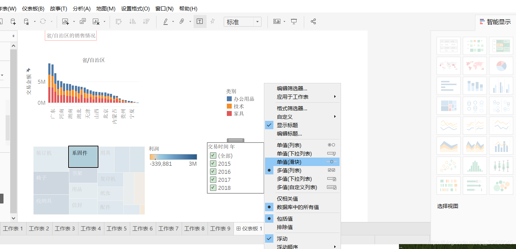Open dropdown arrow beside paperclip group icon
516x249 pixels.
tap(190, 22)
